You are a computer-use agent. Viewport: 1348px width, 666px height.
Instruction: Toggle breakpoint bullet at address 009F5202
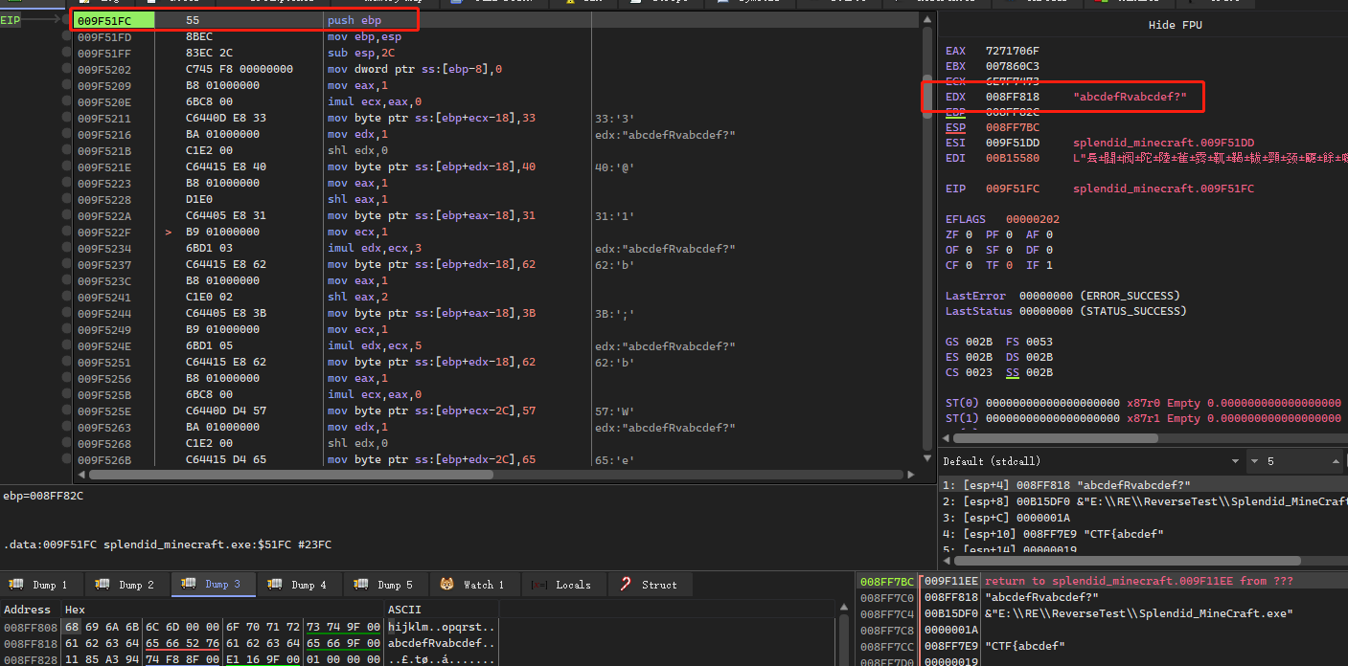tap(66, 69)
